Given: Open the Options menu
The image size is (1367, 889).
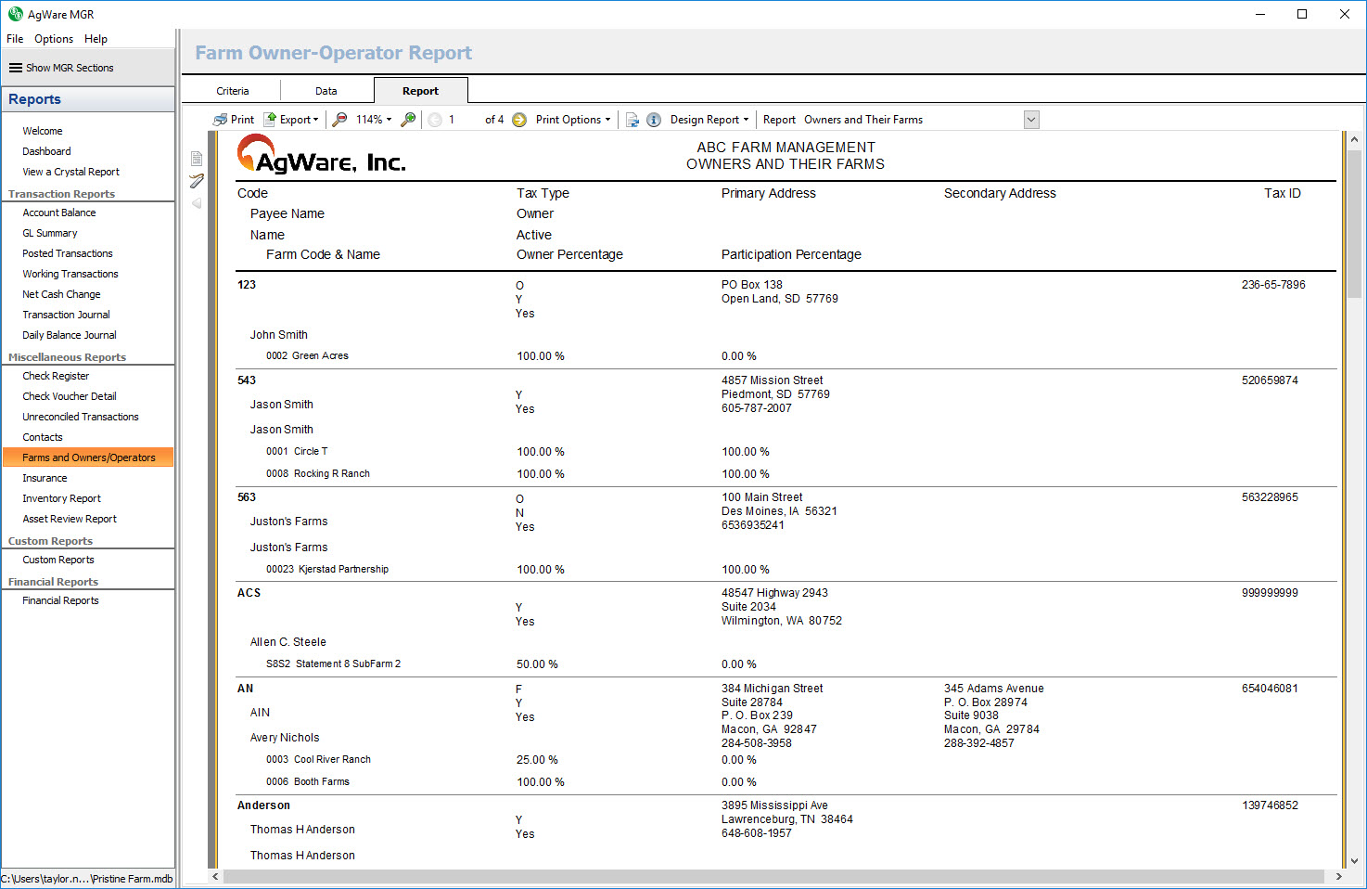Looking at the screenshot, I should (54, 39).
